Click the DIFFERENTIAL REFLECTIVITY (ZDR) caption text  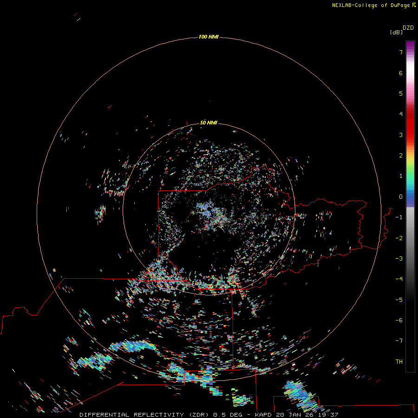point(145,415)
